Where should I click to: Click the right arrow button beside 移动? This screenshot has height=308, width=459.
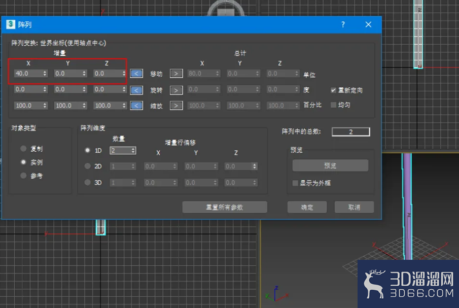tap(176, 74)
